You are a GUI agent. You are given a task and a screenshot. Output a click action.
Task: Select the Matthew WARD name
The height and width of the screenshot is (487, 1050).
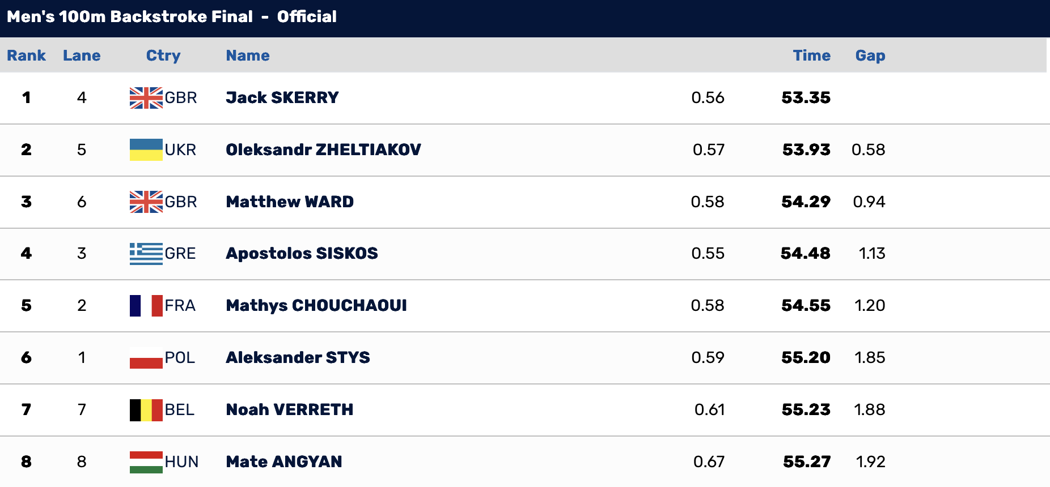coord(290,202)
